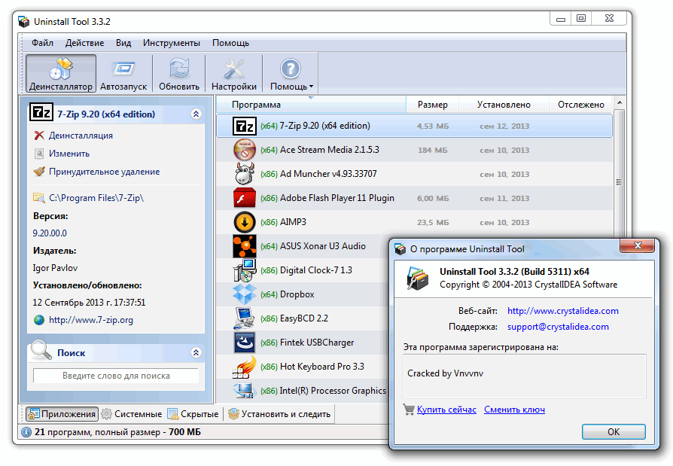Click the large 7z logo in details panel

[41, 112]
